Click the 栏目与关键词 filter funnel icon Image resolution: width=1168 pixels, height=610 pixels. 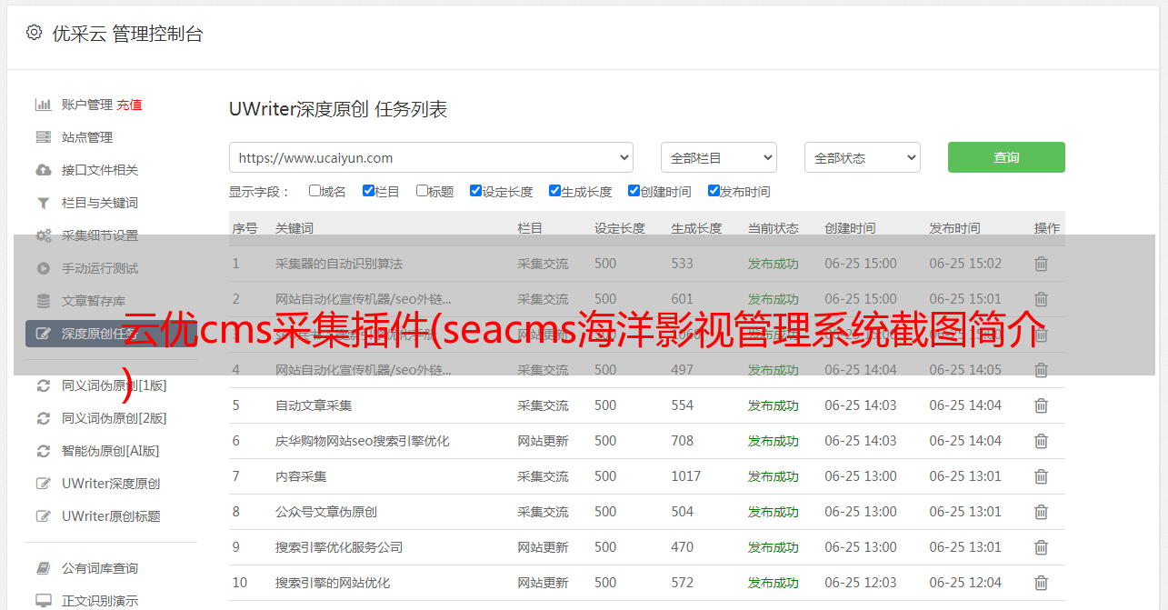click(x=43, y=203)
